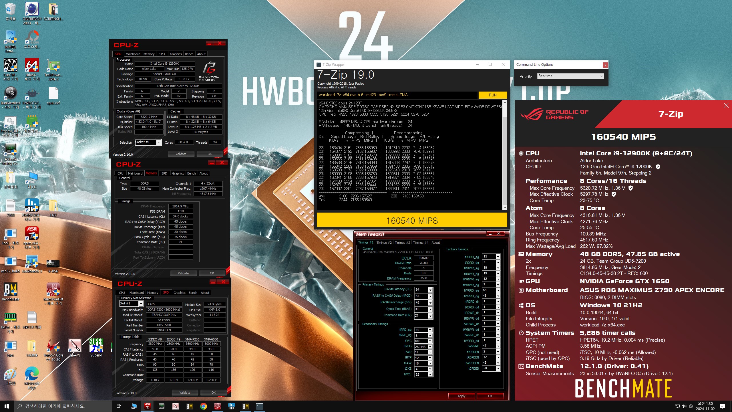Launch BenchMate desktop icon

[x=10, y=292]
